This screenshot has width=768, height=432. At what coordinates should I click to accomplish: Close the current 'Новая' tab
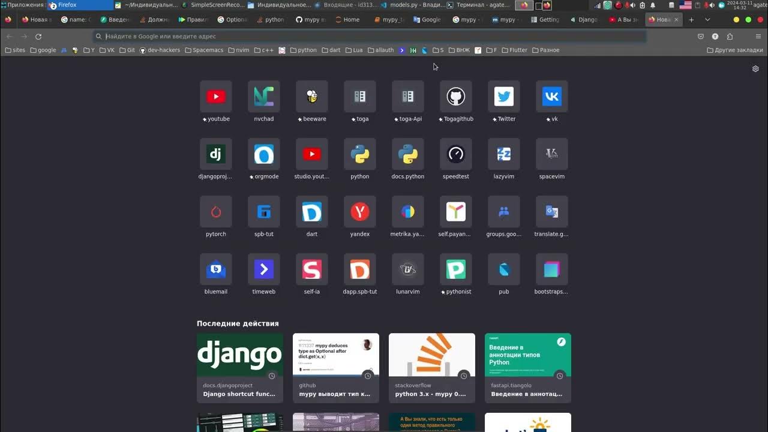click(676, 20)
